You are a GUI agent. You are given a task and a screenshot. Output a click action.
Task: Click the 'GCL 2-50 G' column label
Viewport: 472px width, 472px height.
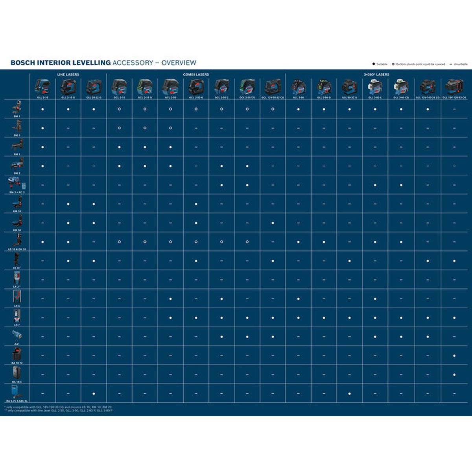coord(196,97)
